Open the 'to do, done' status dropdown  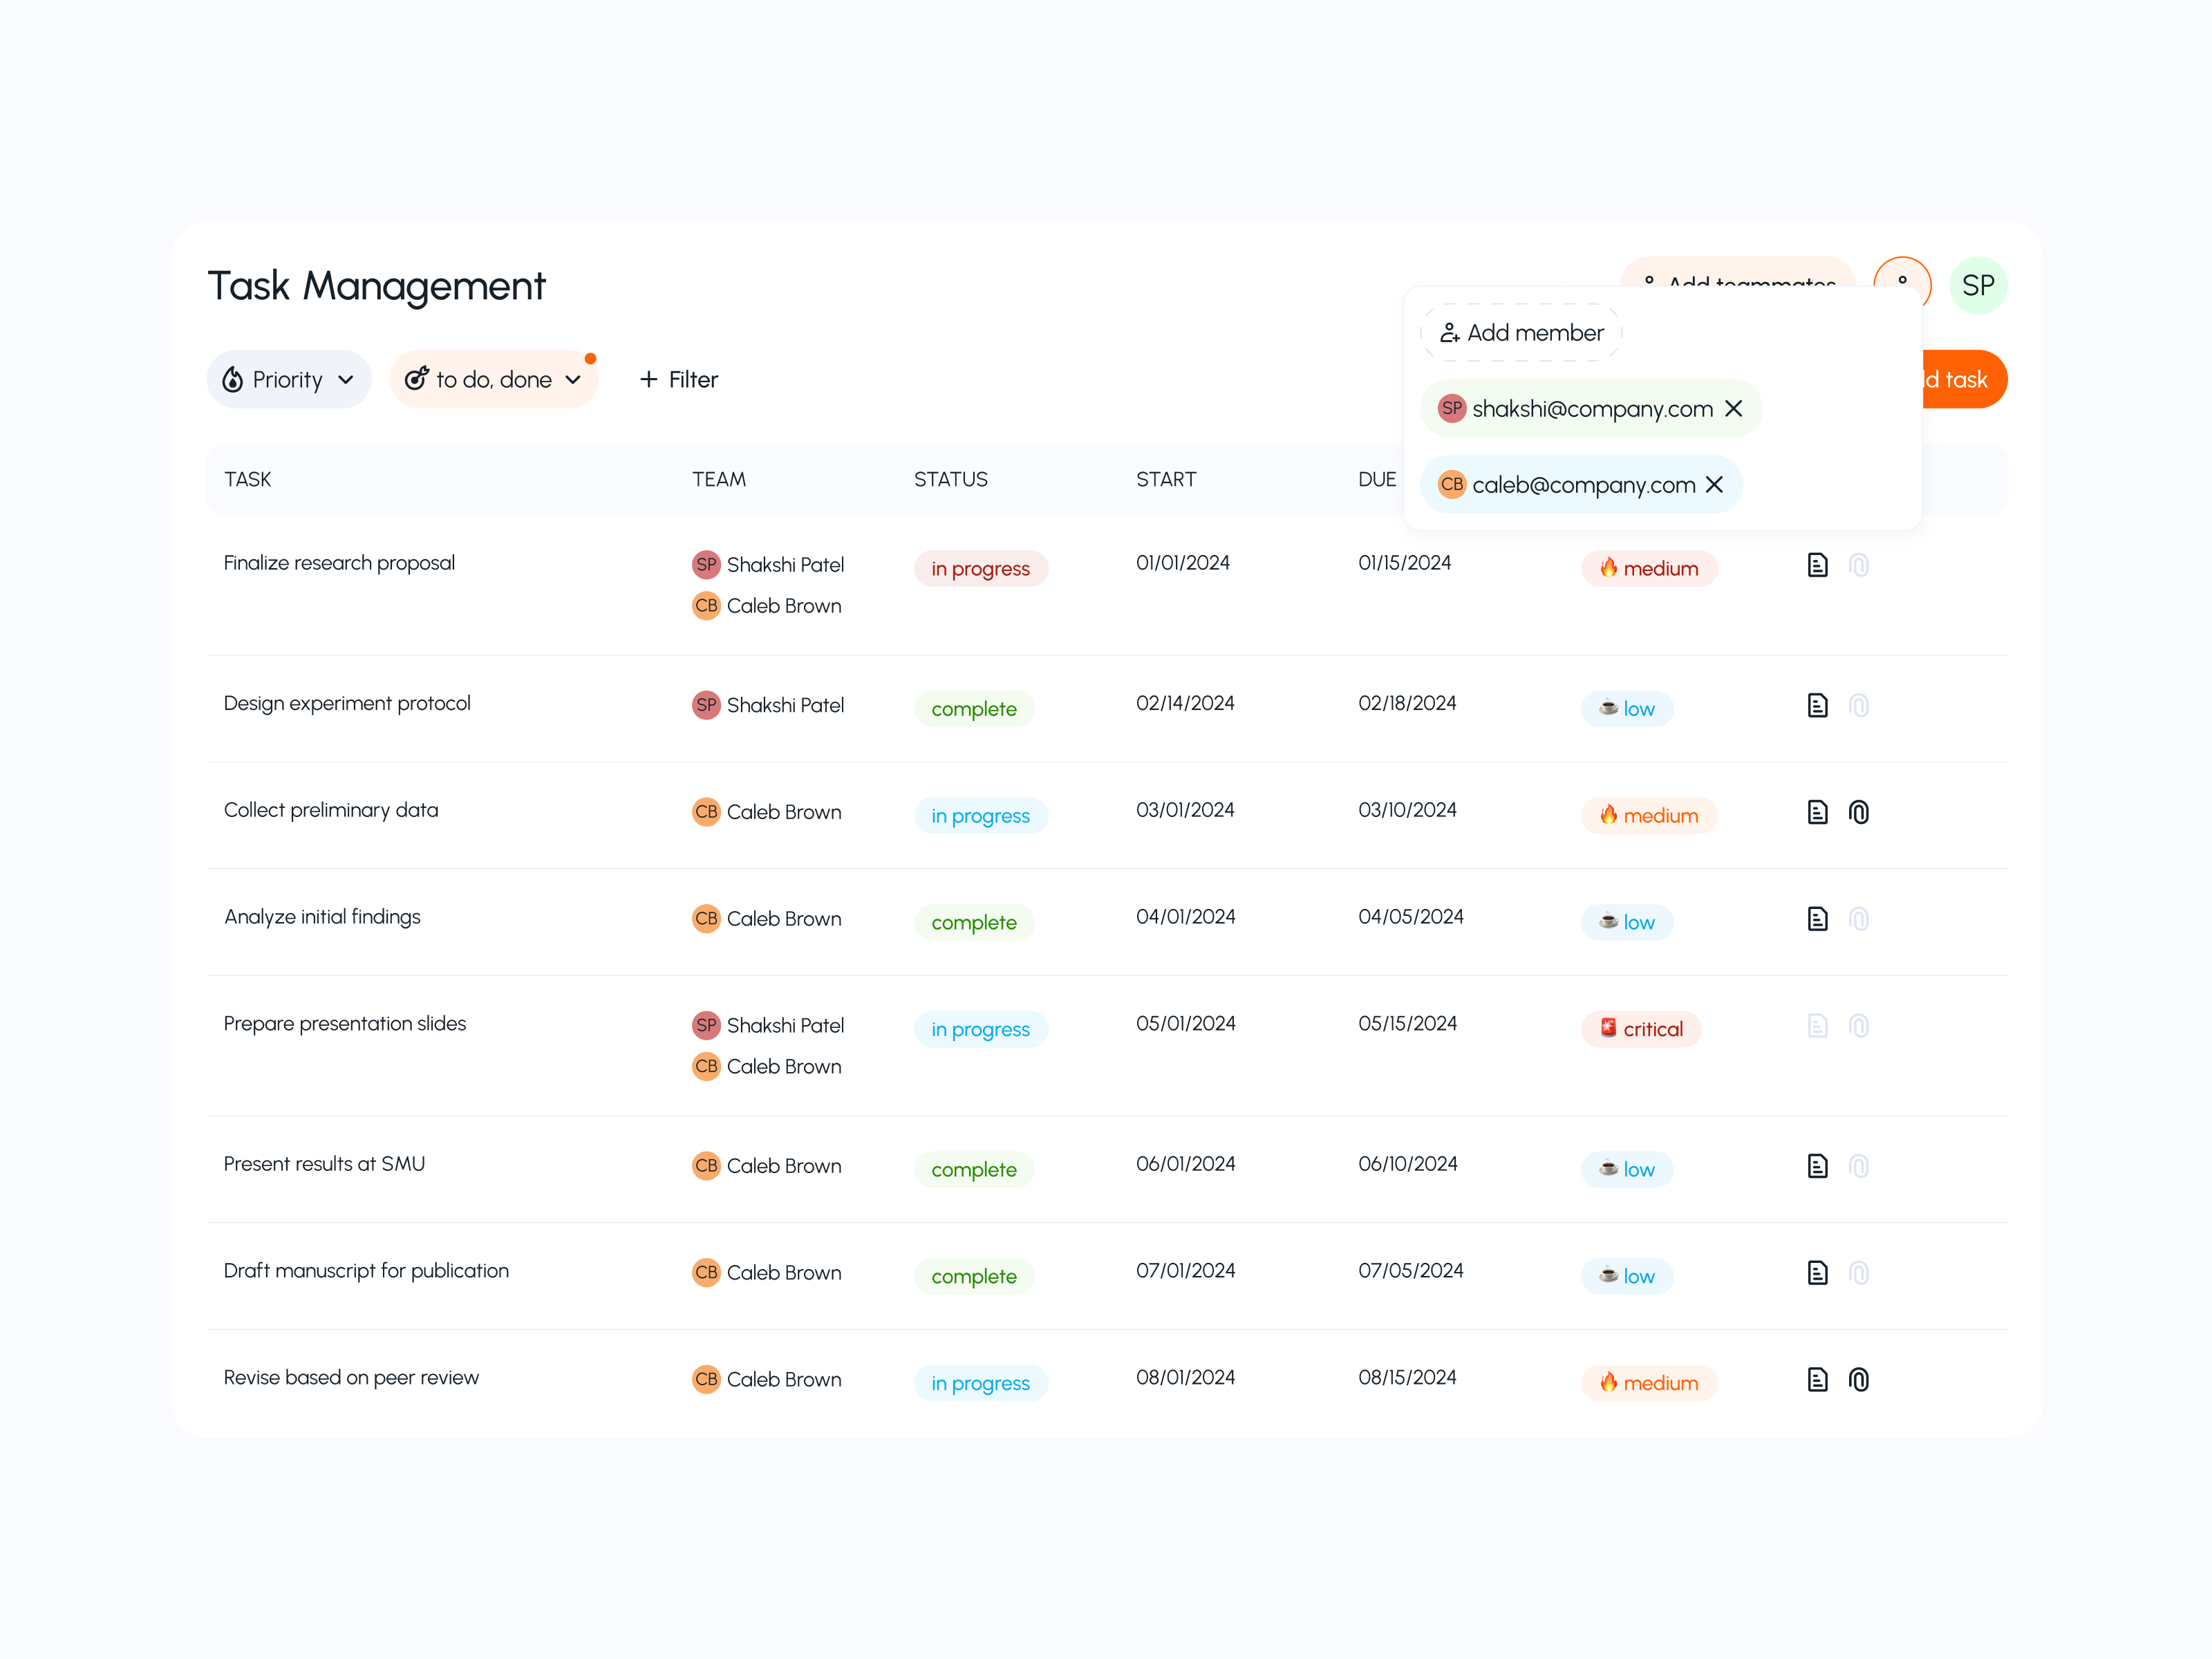(x=493, y=379)
